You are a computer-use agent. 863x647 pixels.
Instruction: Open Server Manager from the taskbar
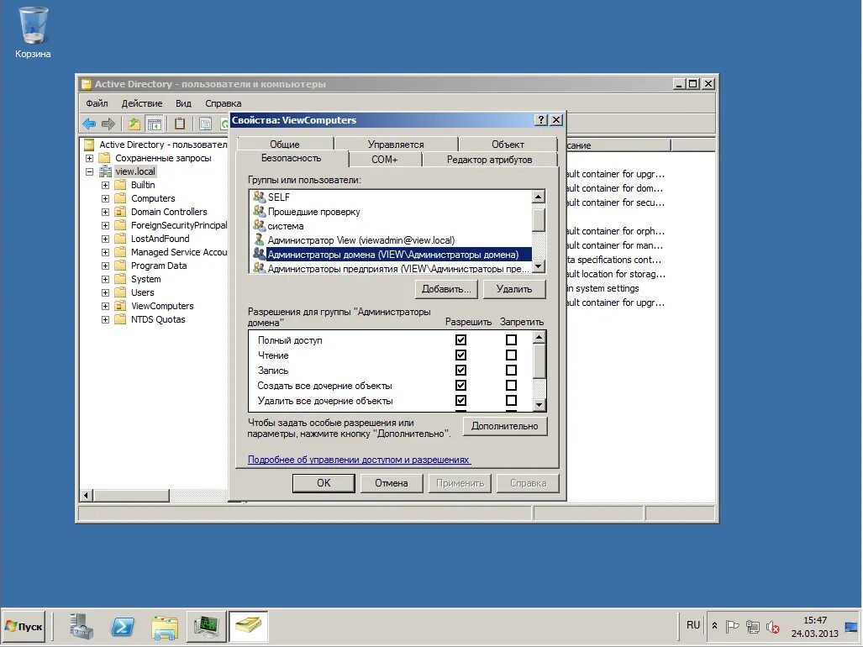[82, 627]
